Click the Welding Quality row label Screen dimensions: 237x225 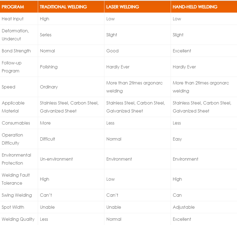[x=18, y=219]
